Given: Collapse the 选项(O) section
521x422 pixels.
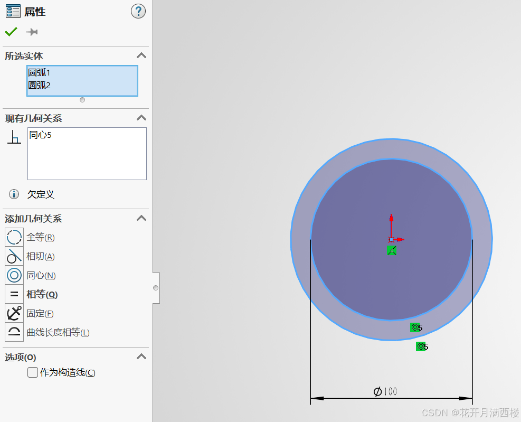Looking at the screenshot, I should click(141, 357).
